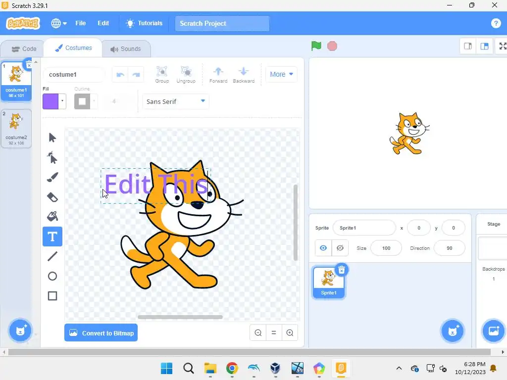Screen dimensions: 507x380
Task: Click the Redo arrow
Action: coord(136,75)
